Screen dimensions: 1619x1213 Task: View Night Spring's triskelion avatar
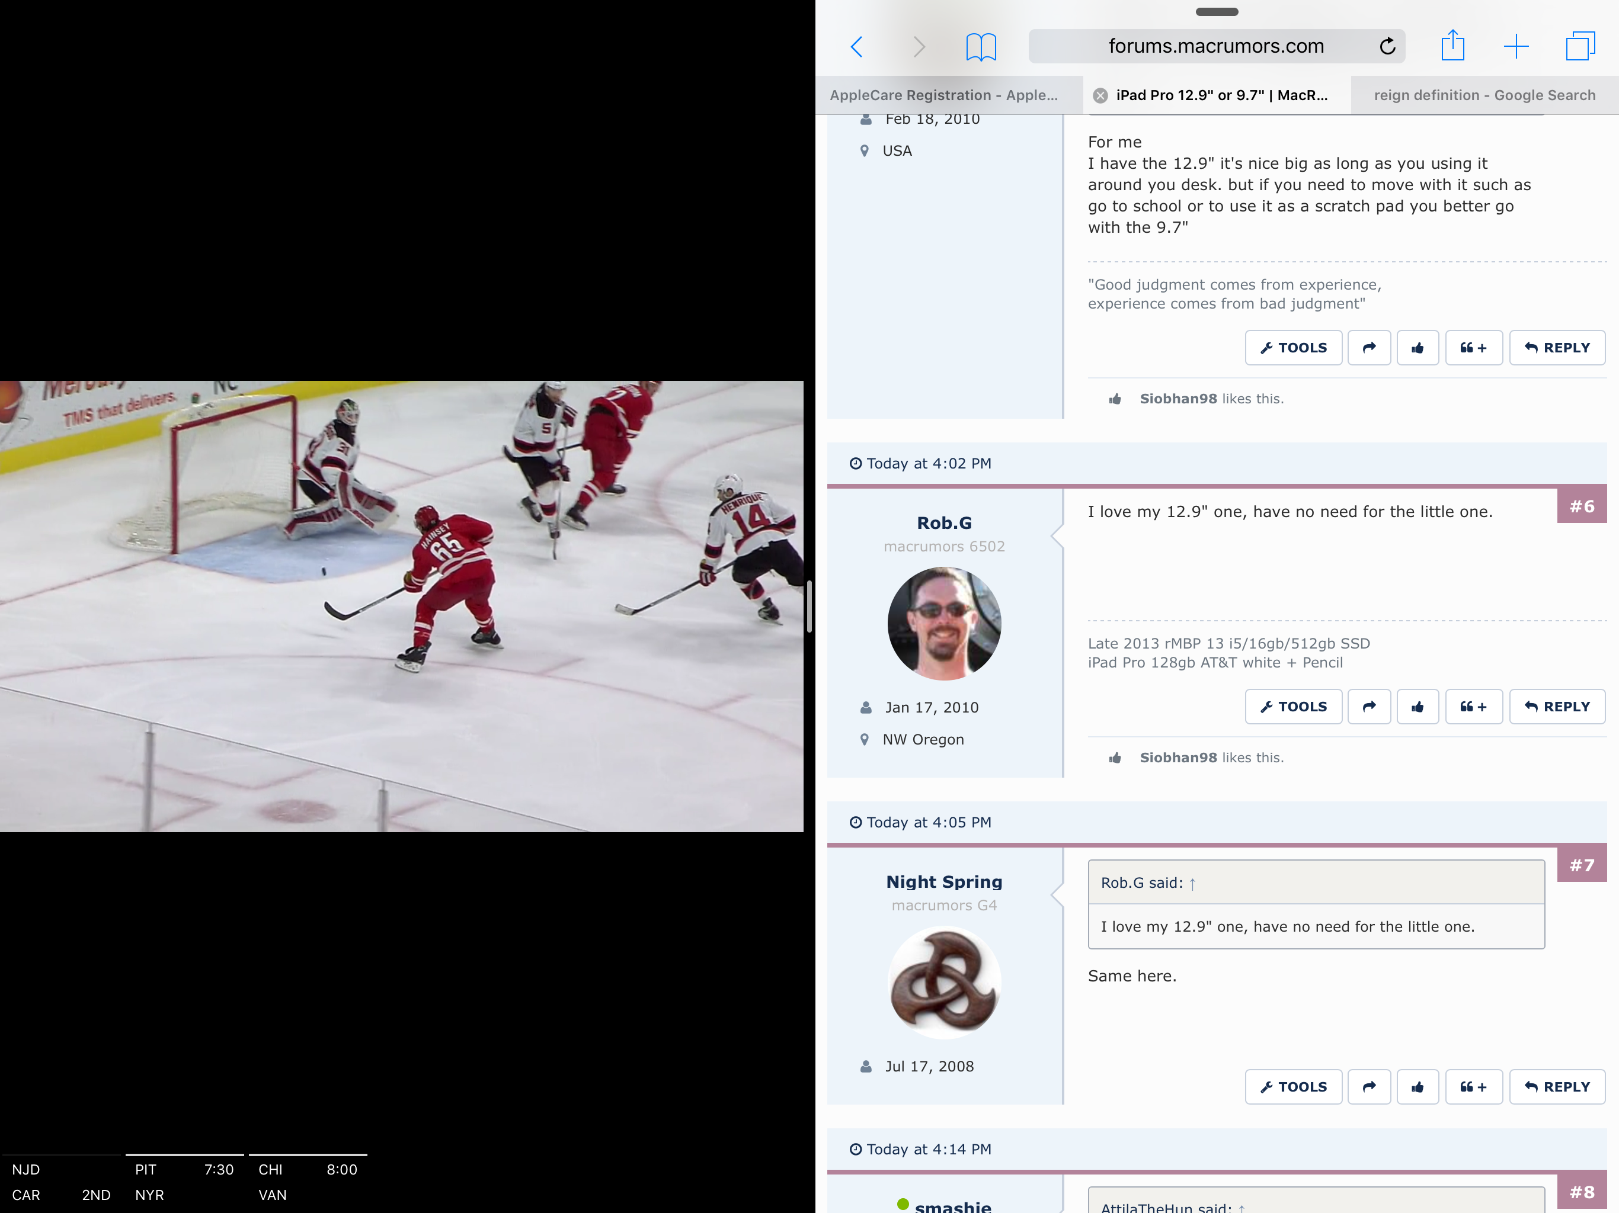[944, 983]
